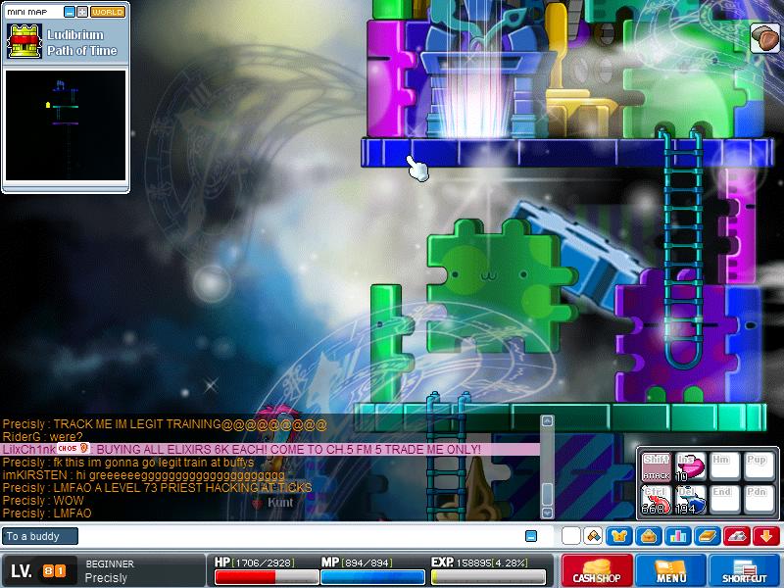Expand the mini map with plus button
The height and width of the screenshot is (588, 784).
pyautogui.click(x=82, y=12)
